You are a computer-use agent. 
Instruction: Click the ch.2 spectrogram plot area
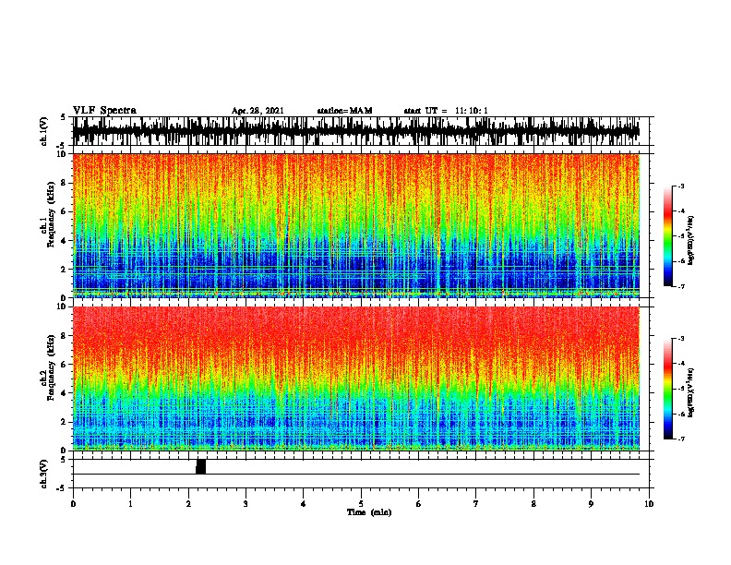pos(356,379)
